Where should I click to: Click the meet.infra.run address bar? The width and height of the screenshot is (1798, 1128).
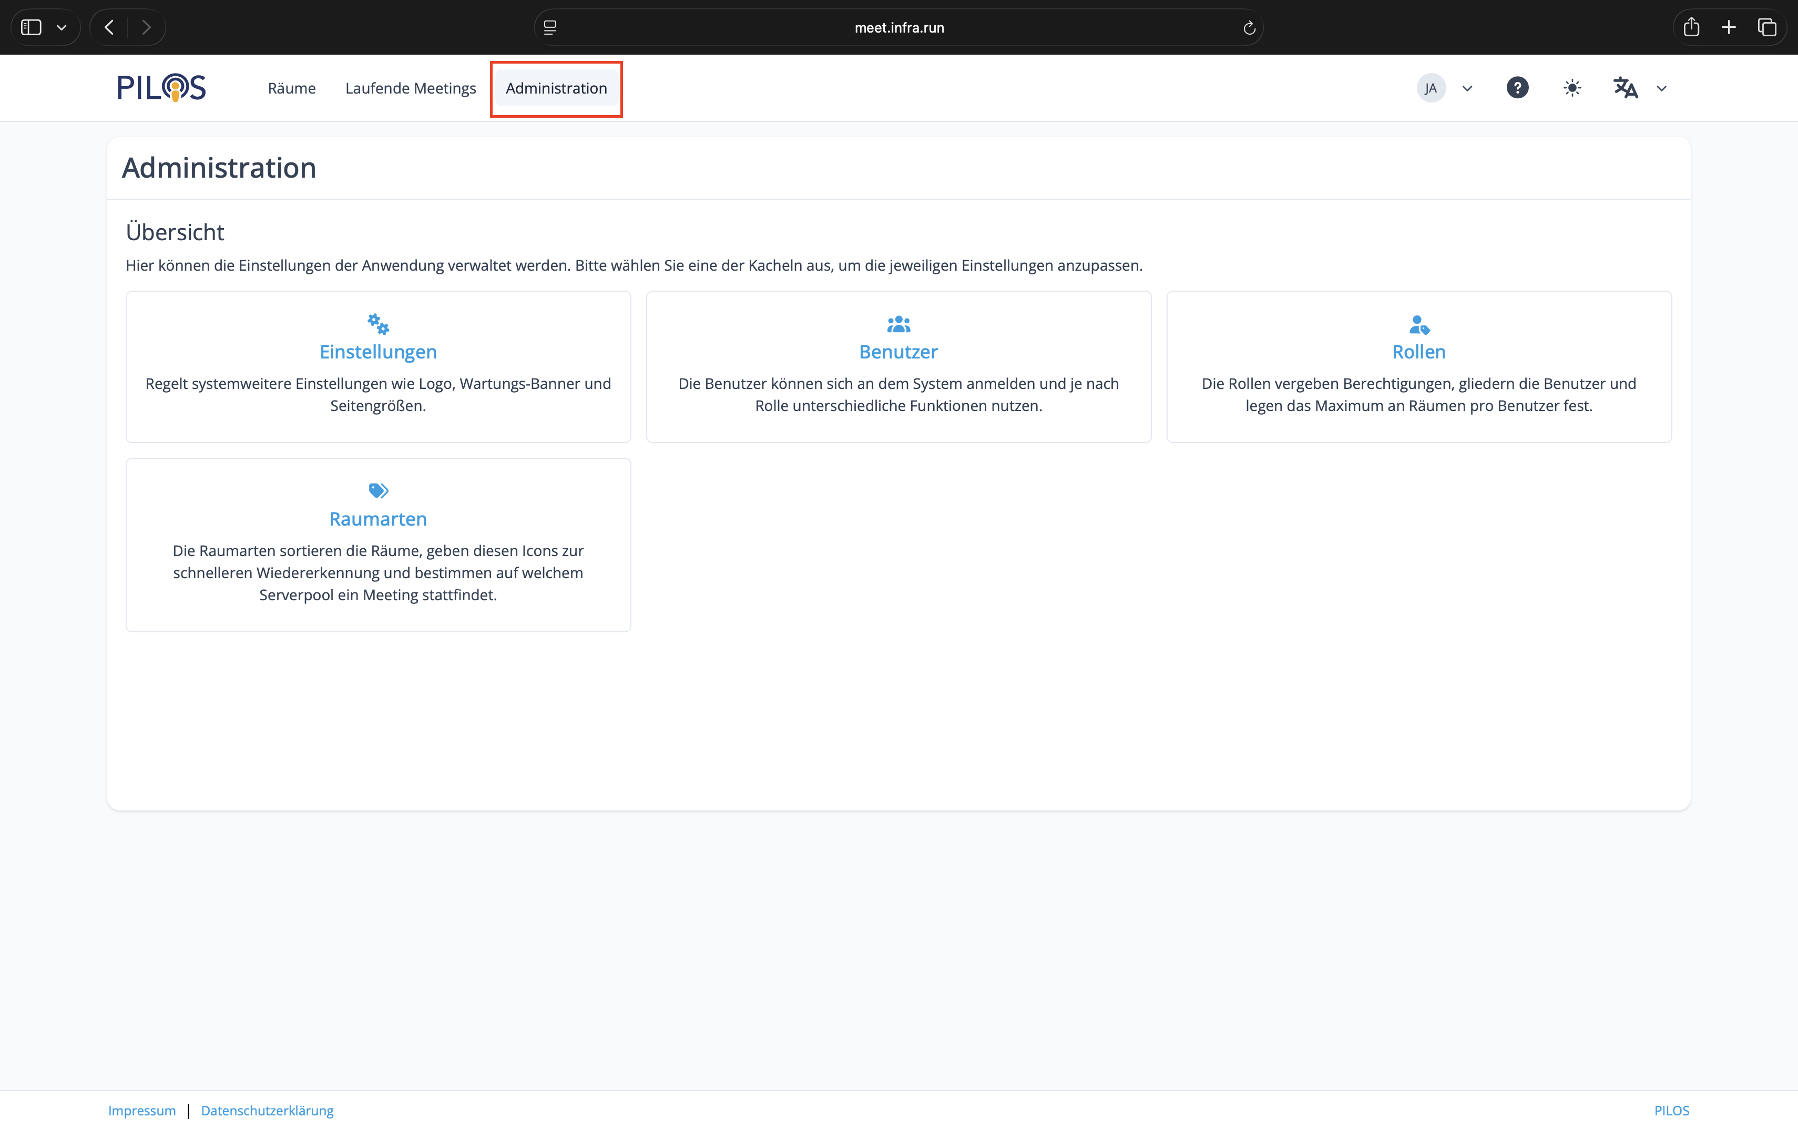(898, 28)
